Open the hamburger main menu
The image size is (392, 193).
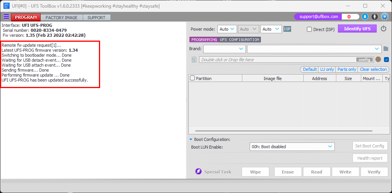6,17
